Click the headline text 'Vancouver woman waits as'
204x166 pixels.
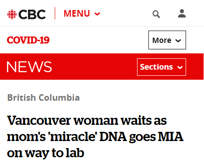87,120
